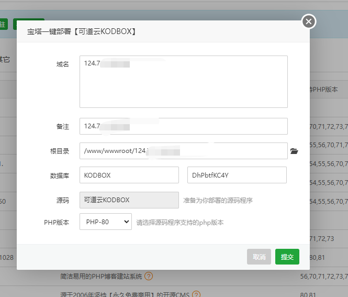Click the 根目录 field label
The height and width of the screenshot is (297, 348).
tap(60, 151)
